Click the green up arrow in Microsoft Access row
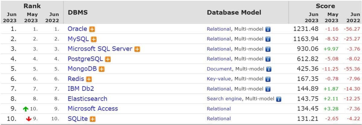The width and height of the screenshot is (362, 125). [26, 109]
